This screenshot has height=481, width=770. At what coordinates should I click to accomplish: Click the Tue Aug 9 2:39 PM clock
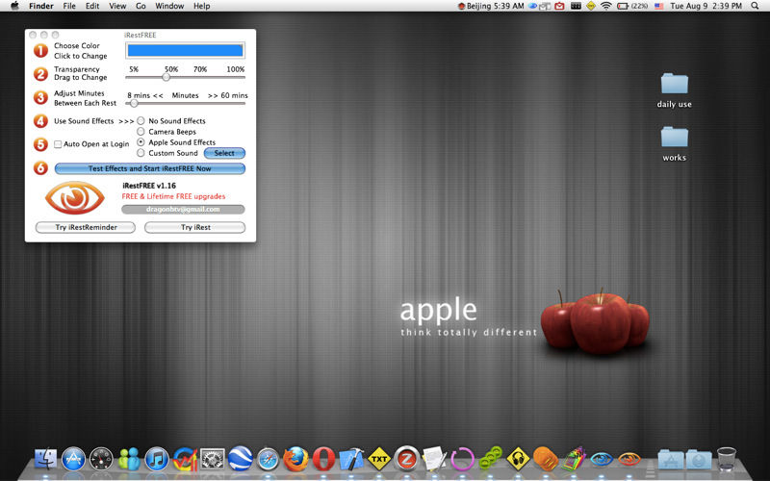[706, 6]
